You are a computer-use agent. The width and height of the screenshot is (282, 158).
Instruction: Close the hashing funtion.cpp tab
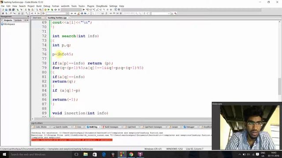click(x=69, y=18)
